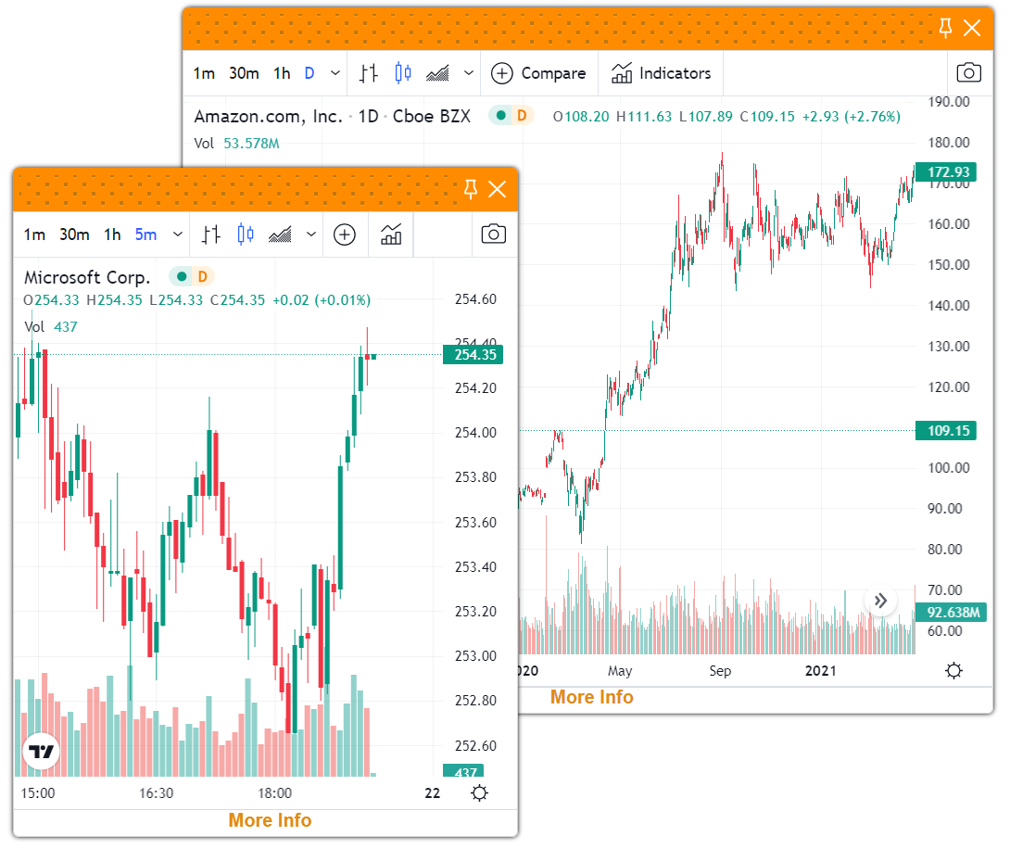Select D interval in Amazon chart
The height and width of the screenshot is (849, 1010).
pos(309,73)
